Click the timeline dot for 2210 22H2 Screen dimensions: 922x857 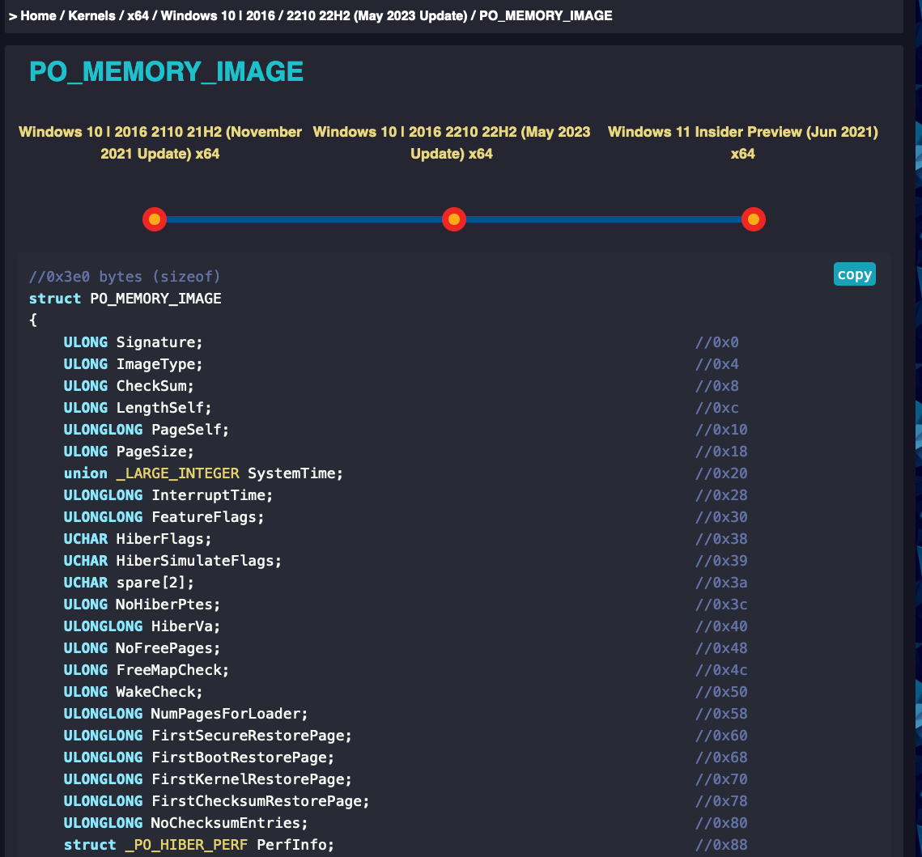pyautogui.click(x=454, y=219)
